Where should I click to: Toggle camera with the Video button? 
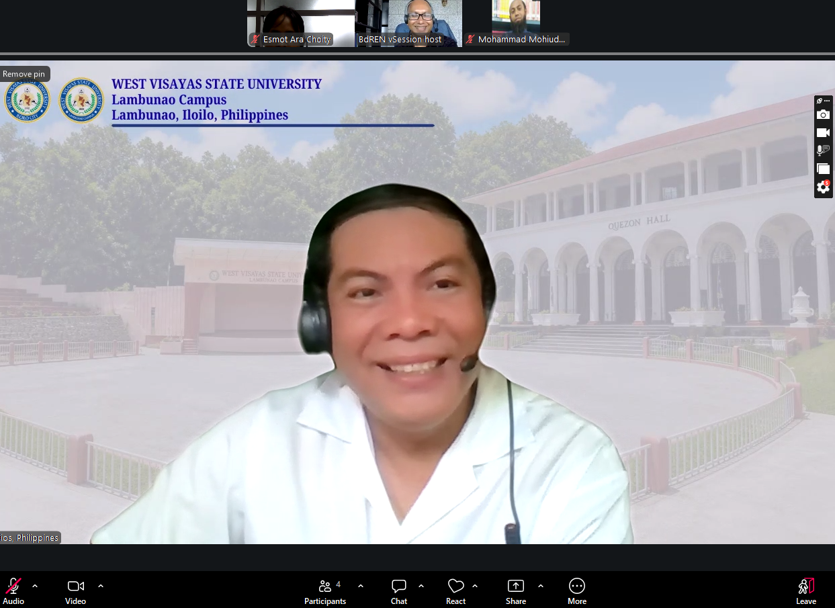[x=76, y=591]
